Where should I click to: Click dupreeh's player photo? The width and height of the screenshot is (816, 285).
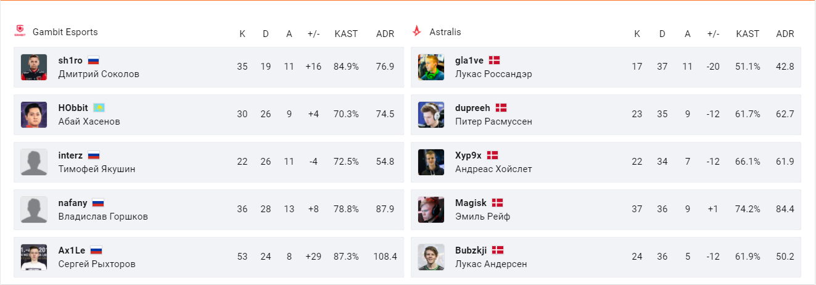tap(431, 114)
